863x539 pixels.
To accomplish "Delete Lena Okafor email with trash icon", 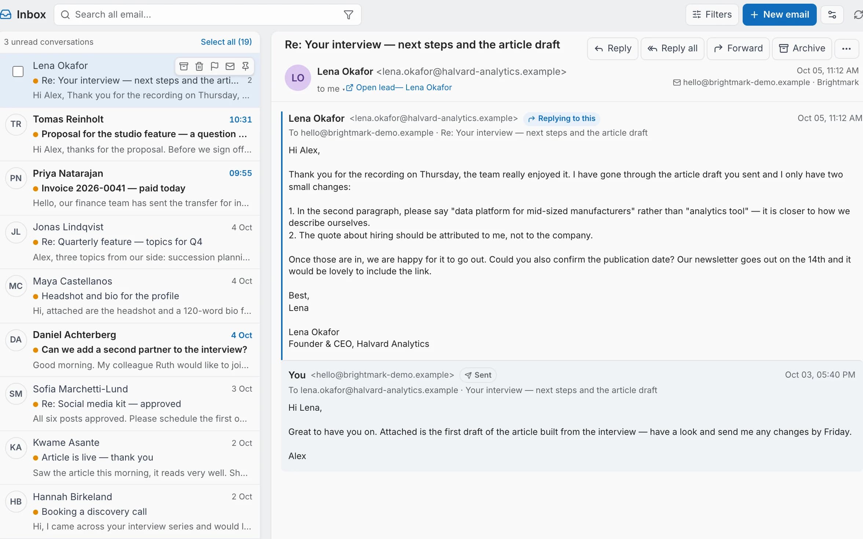I will pos(199,66).
